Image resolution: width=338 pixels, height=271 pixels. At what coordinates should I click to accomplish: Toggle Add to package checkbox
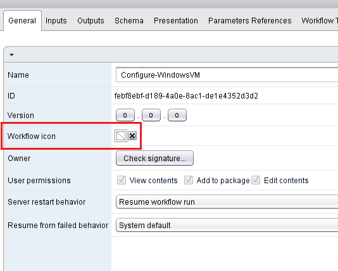(189, 180)
